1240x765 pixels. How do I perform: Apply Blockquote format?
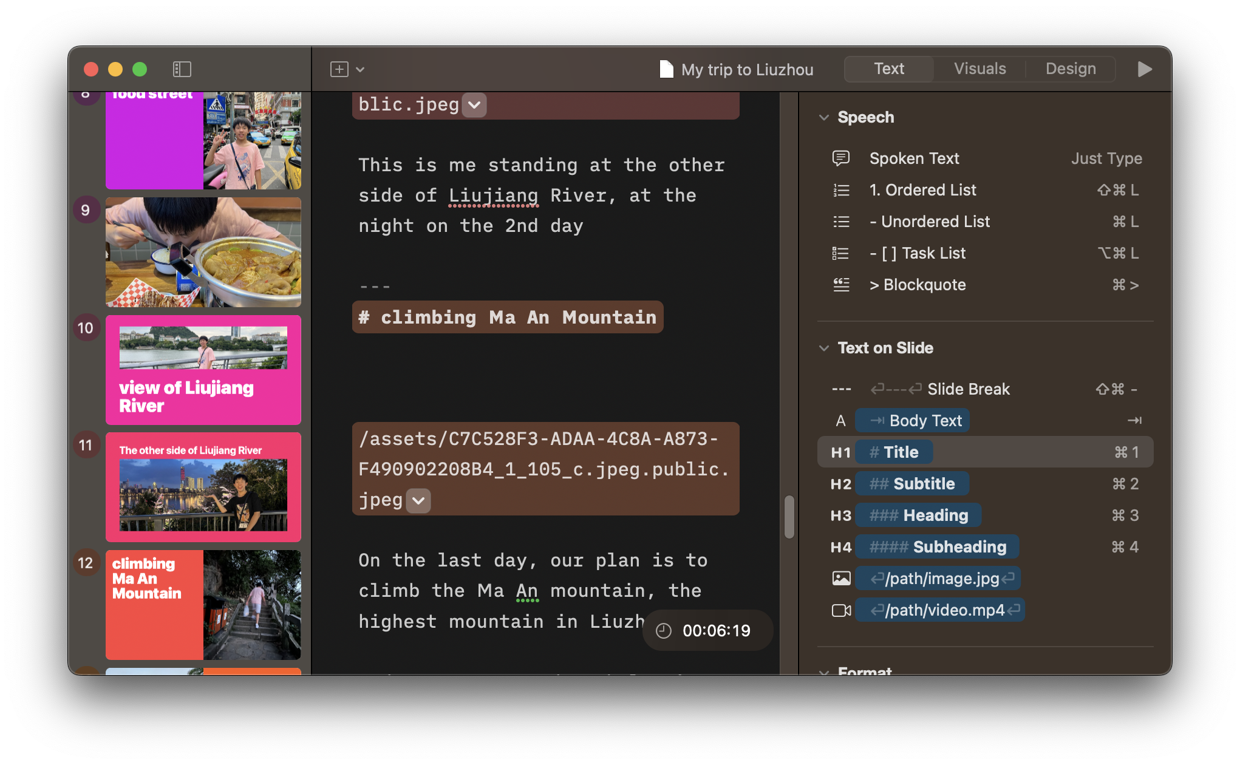[x=986, y=285]
